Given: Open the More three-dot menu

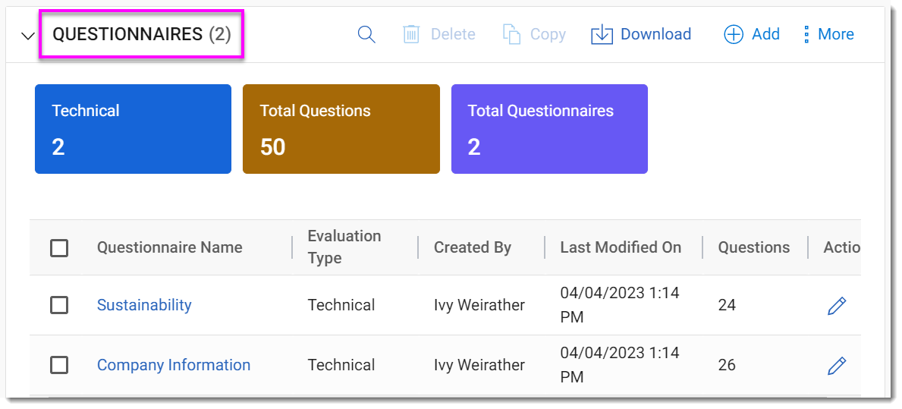Looking at the screenshot, I should pyautogui.click(x=806, y=34).
